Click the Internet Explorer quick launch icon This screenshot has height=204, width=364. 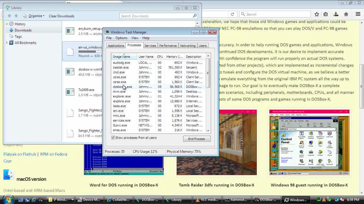(x=34, y=200)
